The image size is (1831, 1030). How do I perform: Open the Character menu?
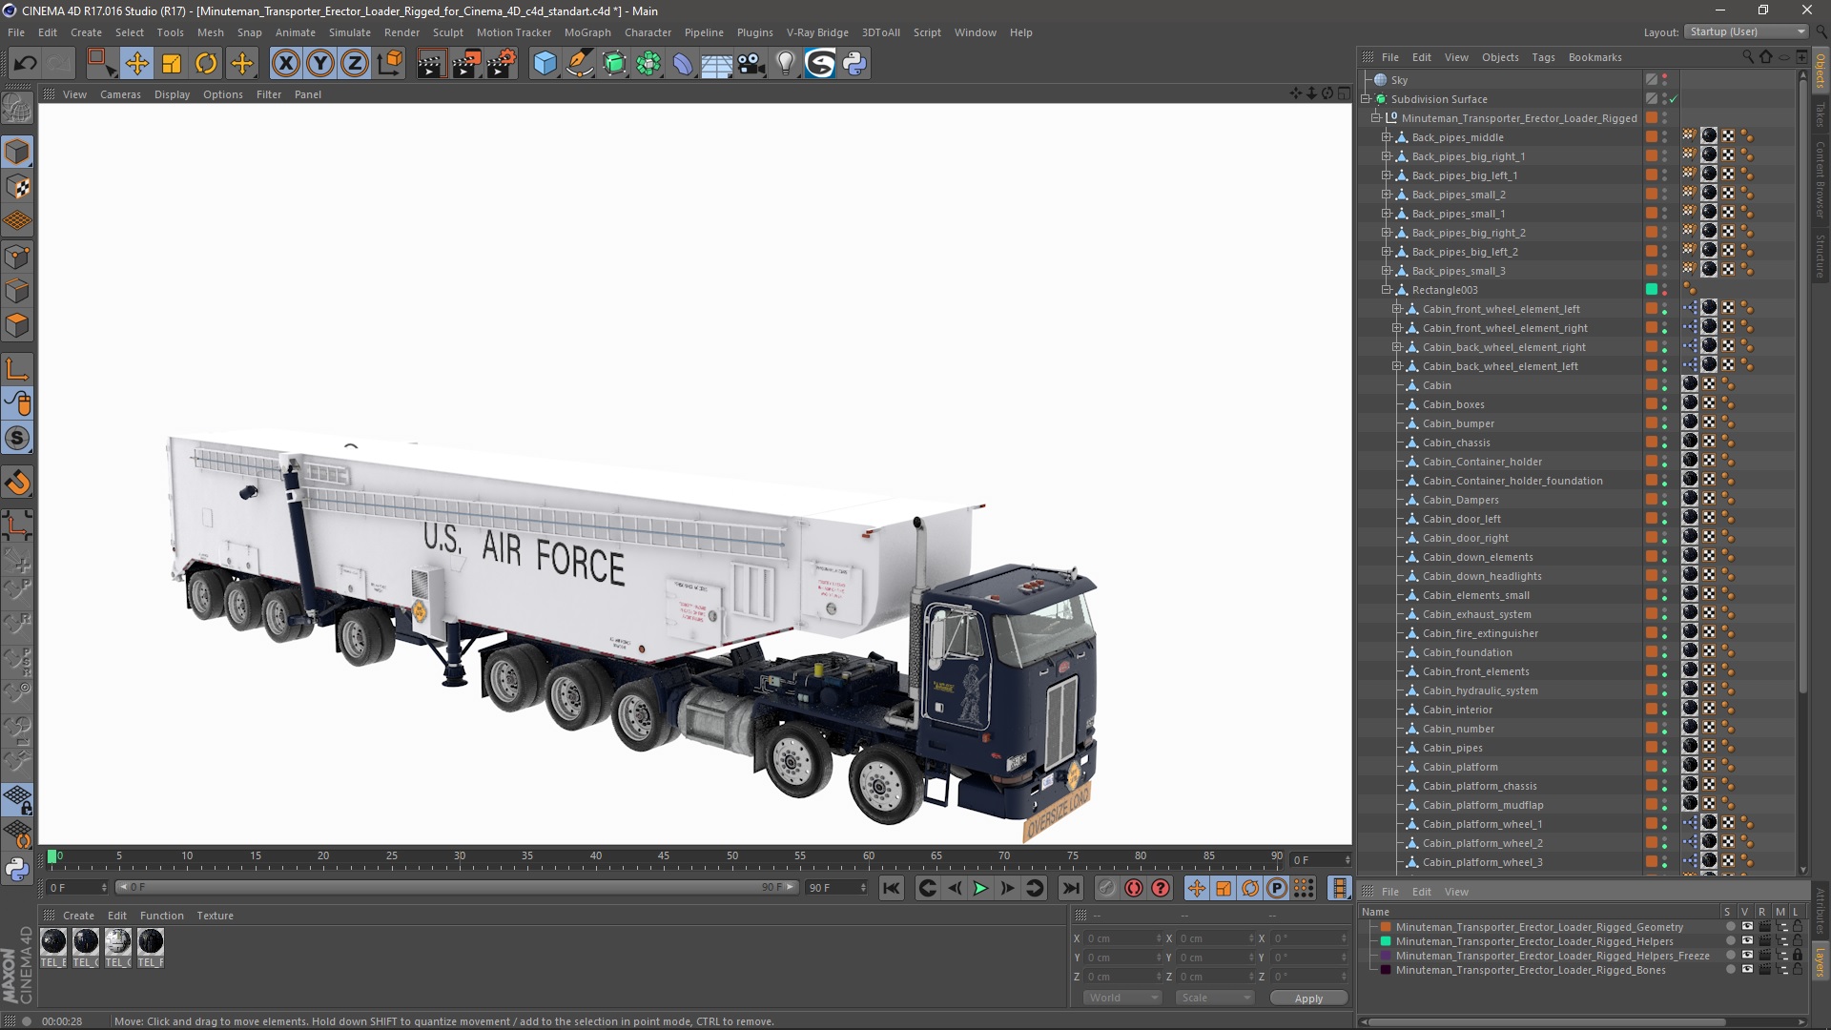pyautogui.click(x=648, y=32)
